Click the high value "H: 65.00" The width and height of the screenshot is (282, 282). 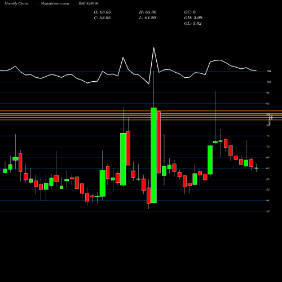148,12
